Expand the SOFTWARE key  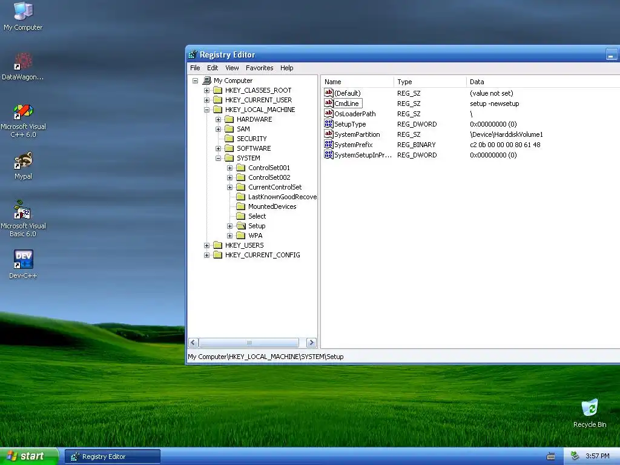click(218, 149)
